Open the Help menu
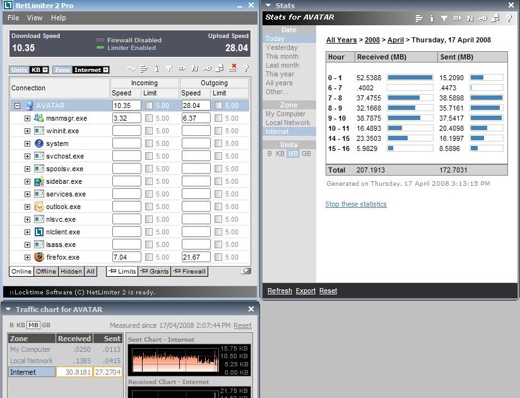The height and width of the screenshot is (398, 520). [x=58, y=18]
